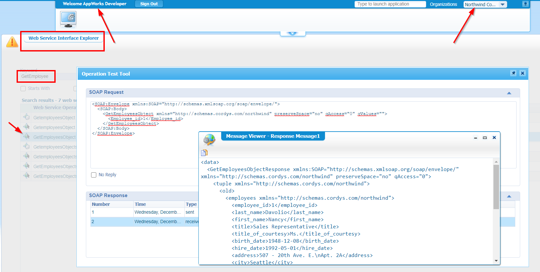Click the copy icon in Message Viewer toolbar

(x=204, y=153)
